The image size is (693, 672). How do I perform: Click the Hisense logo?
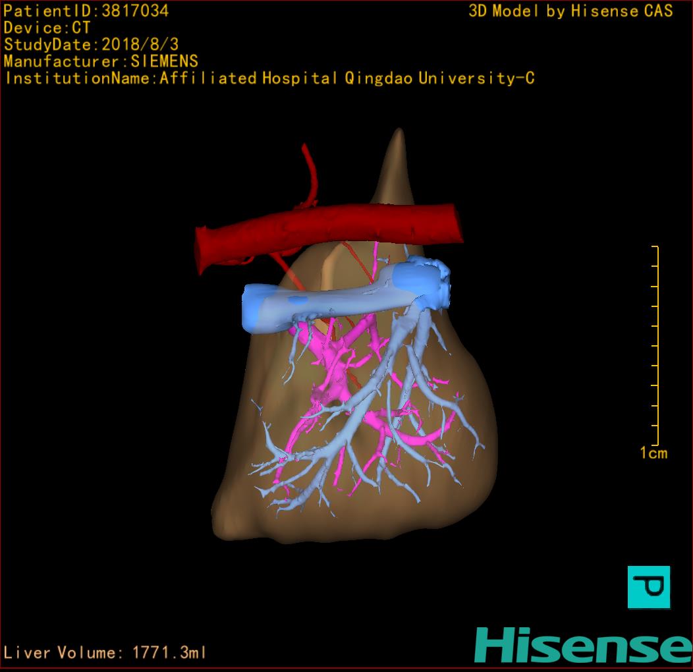pos(582,644)
